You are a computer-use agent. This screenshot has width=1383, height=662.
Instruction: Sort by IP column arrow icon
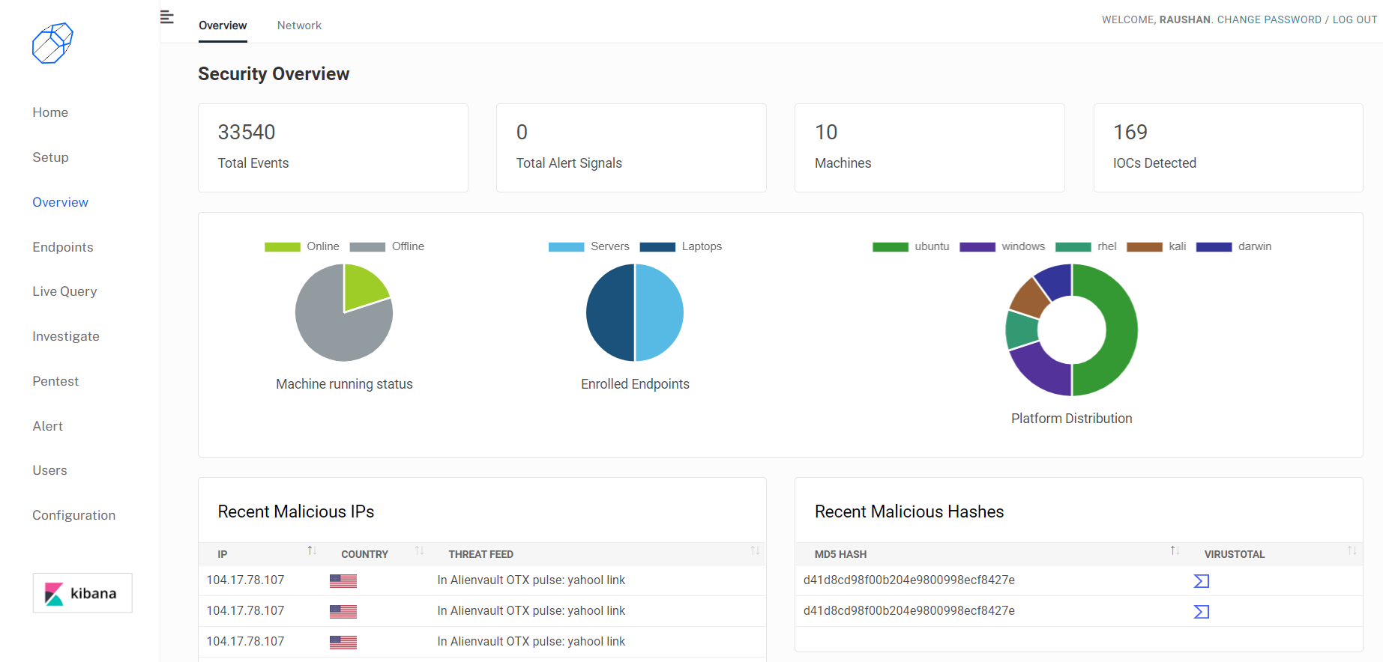click(x=312, y=551)
